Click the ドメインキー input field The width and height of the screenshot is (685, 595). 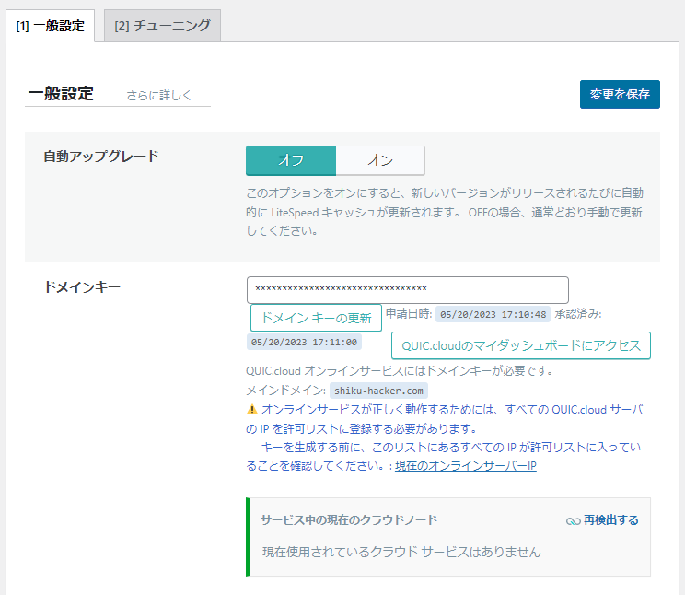pos(408,289)
